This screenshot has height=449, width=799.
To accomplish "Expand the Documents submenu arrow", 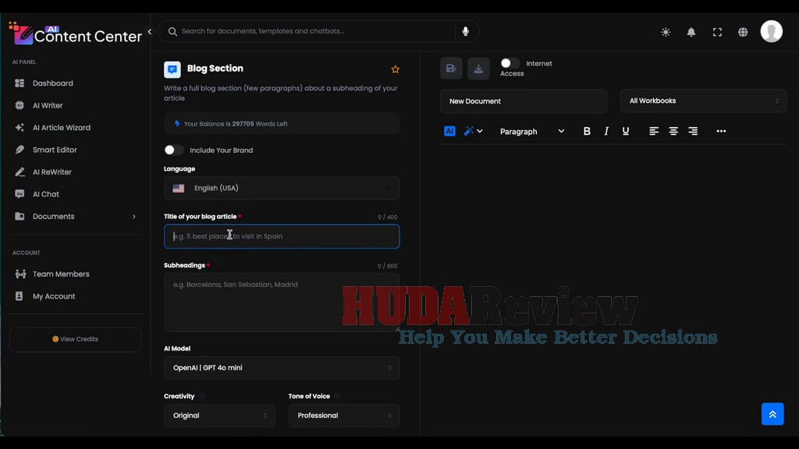I will pos(134,217).
